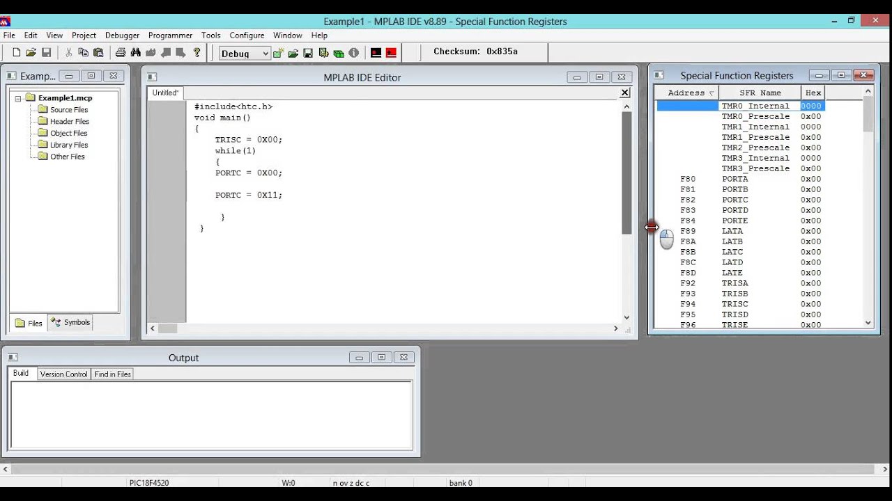Open the Debugger menu
Image resolution: width=892 pixels, height=501 pixels.
tap(122, 35)
